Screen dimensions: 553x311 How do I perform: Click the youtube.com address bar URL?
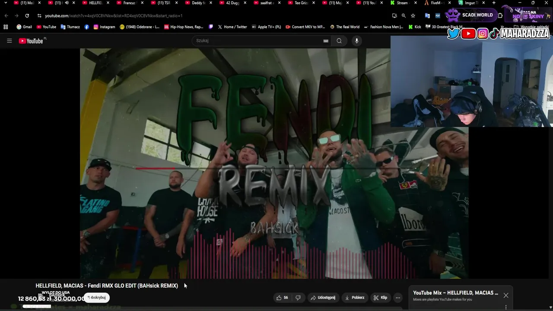tap(114, 16)
